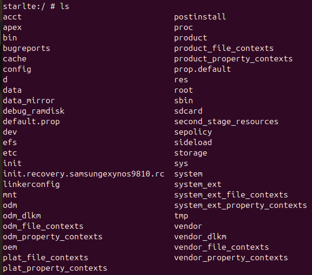This screenshot has width=312, height=275.
Task: Click the 'storage' directory name
Action: tap(191, 153)
